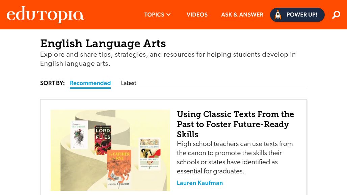Switch sorting to Latest
Viewport: 347px width, 195px height.
pyautogui.click(x=129, y=83)
